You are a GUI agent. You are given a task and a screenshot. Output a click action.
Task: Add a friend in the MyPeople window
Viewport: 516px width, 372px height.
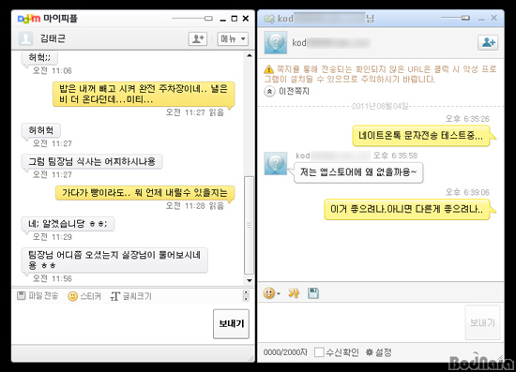[x=198, y=38]
